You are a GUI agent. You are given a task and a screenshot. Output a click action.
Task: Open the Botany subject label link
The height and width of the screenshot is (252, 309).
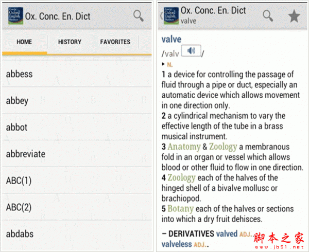(x=181, y=209)
